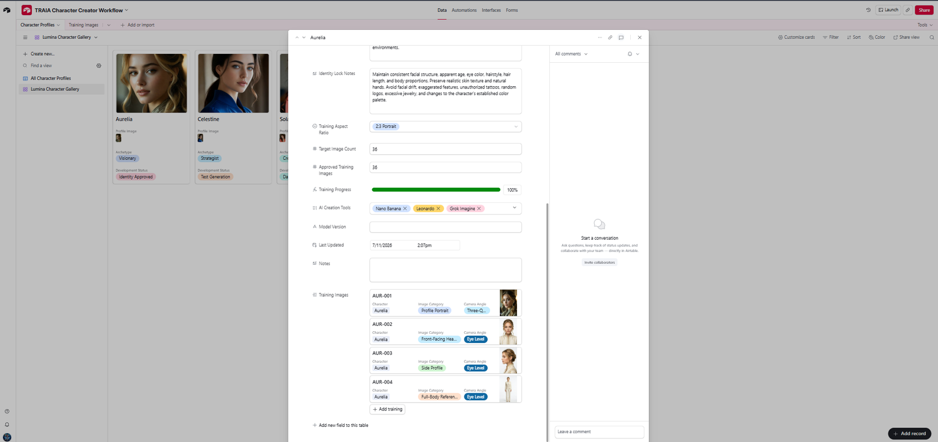Image resolution: width=938 pixels, height=442 pixels.
Task: Click Last Updated date 7/11/2026
Action: tap(382, 246)
